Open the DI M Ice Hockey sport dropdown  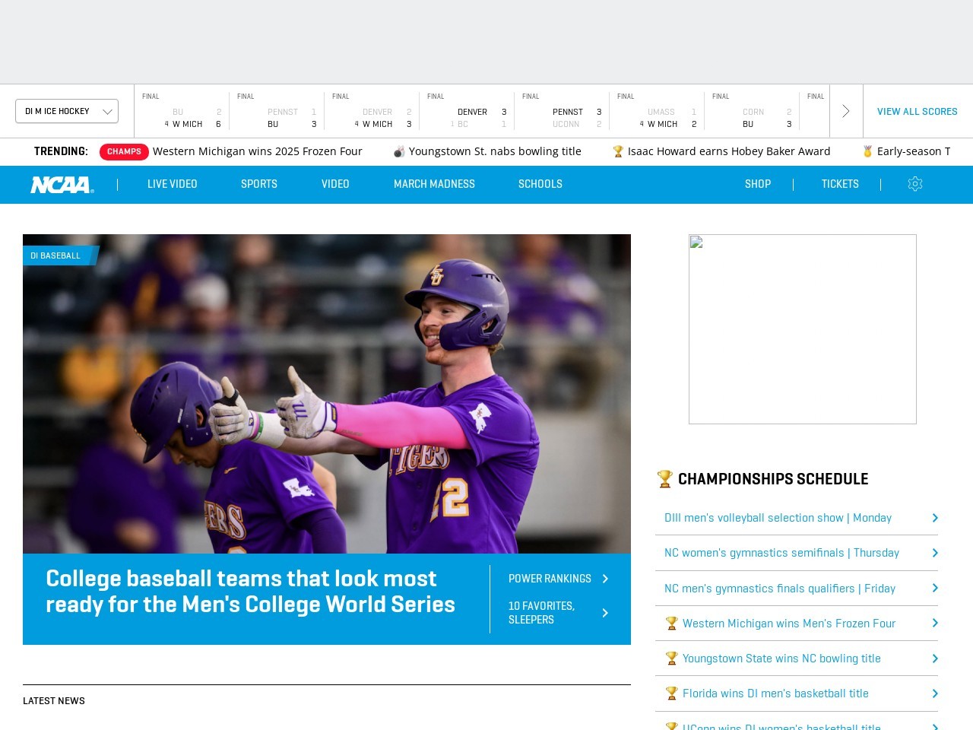67,111
